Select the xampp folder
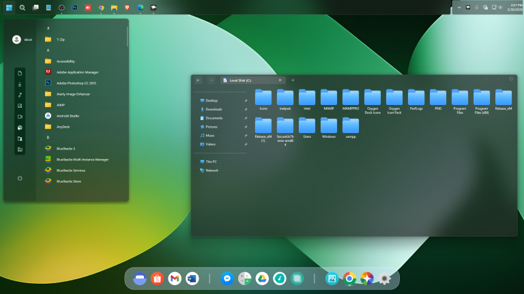 click(351, 128)
